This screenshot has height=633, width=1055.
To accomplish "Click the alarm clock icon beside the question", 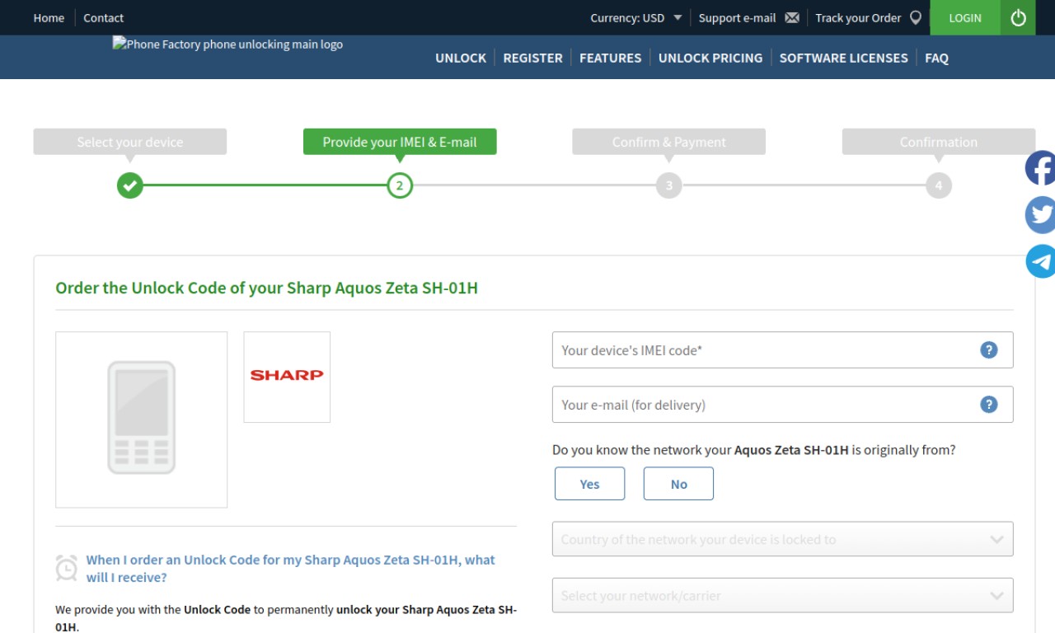I will [x=67, y=567].
